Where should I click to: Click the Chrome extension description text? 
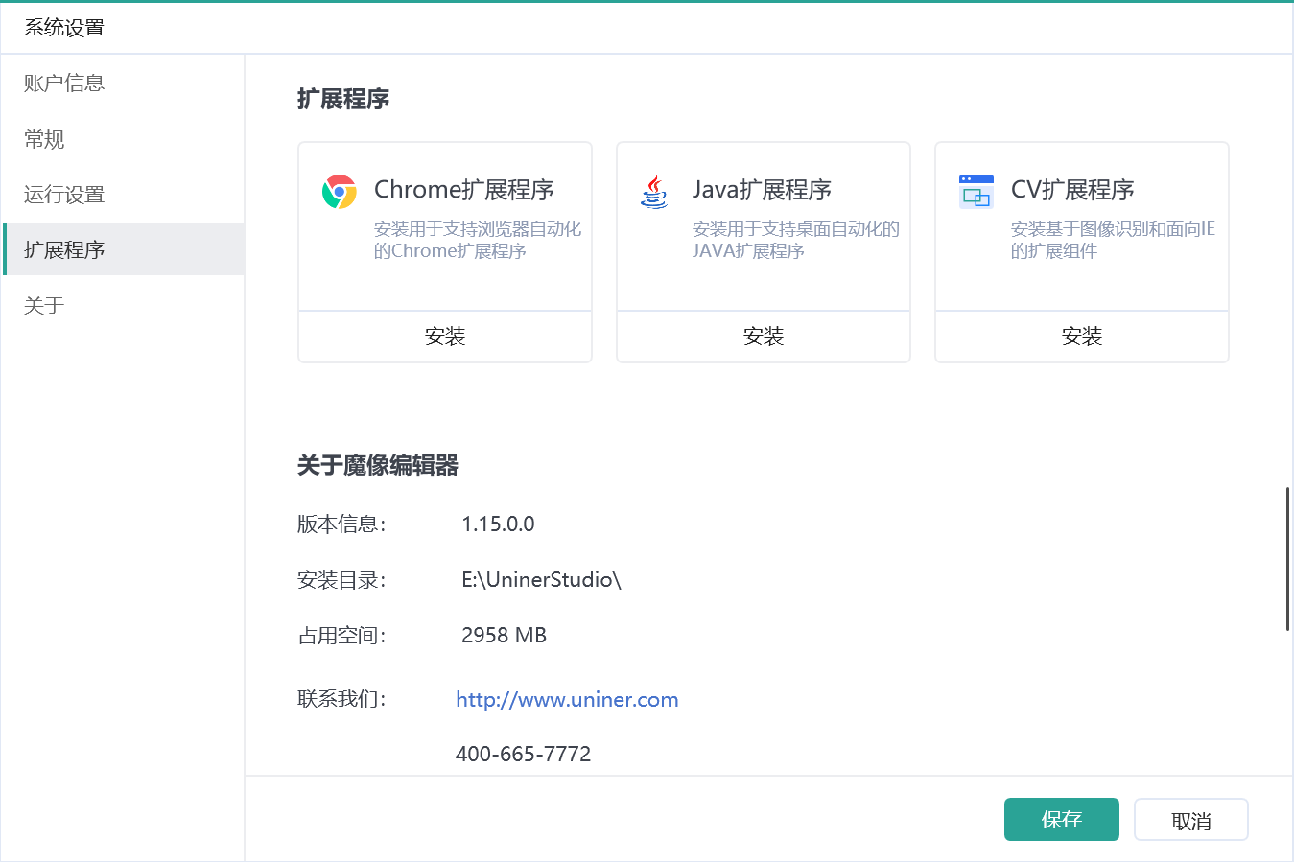pos(478,240)
